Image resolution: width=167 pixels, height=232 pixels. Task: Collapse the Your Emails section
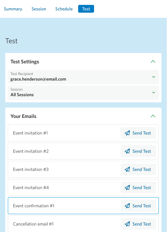[x=153, y=116]
